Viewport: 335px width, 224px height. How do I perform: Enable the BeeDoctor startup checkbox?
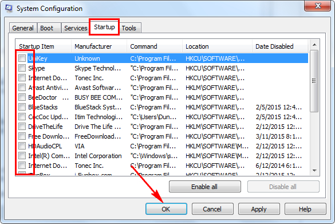(x=22, y=97)
